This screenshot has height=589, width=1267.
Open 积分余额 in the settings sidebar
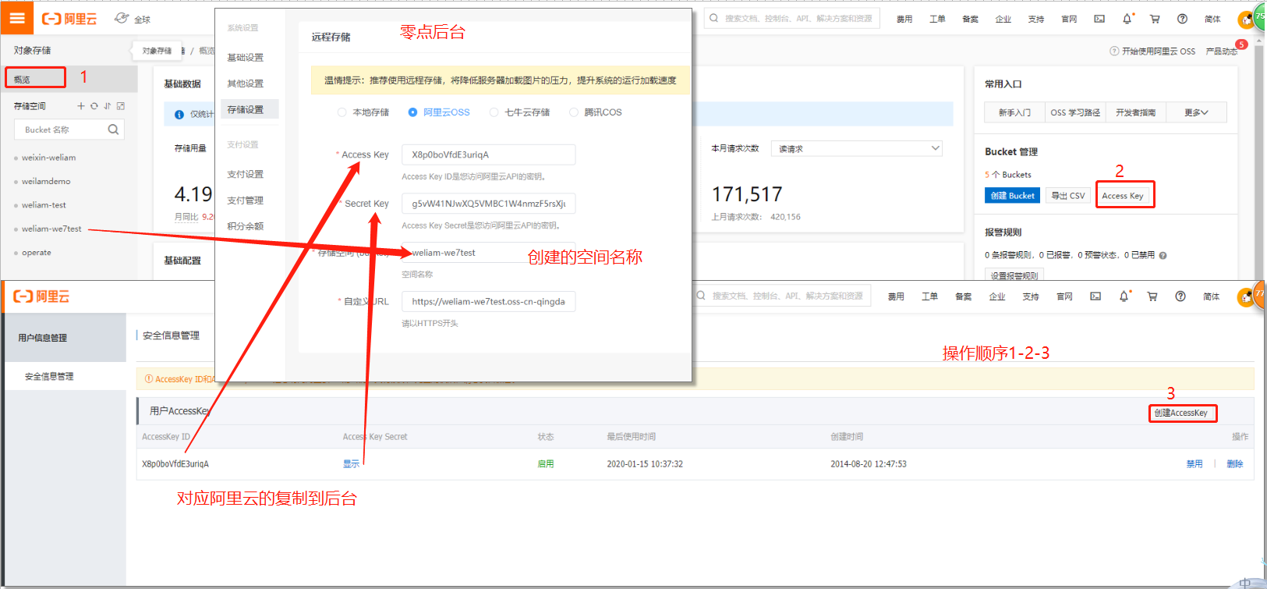245,226
